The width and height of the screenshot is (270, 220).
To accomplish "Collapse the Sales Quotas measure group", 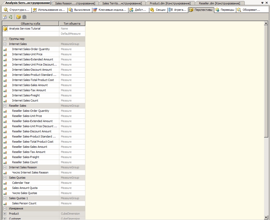I will (5, 178).
